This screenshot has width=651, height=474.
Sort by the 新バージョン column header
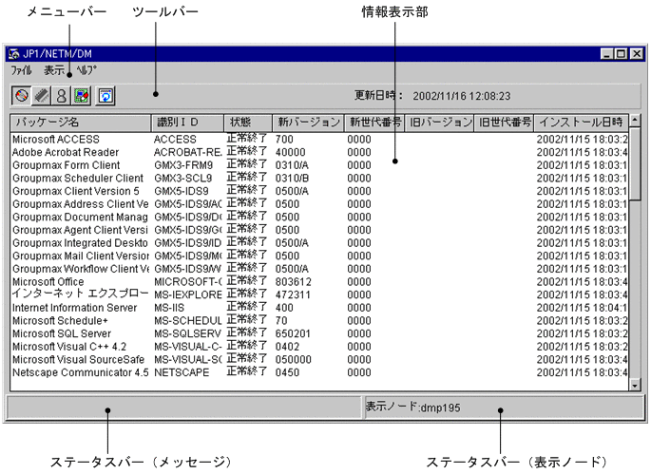(x=308, y=123)
